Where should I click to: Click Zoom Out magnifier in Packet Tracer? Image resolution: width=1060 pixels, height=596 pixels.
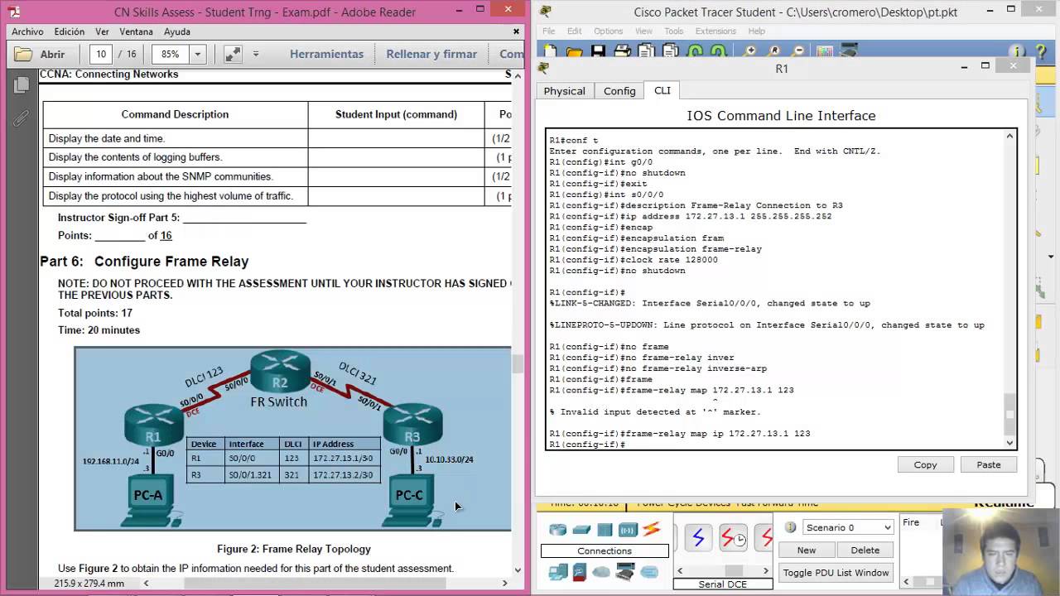pyautogui.click(x=799, y=51)
